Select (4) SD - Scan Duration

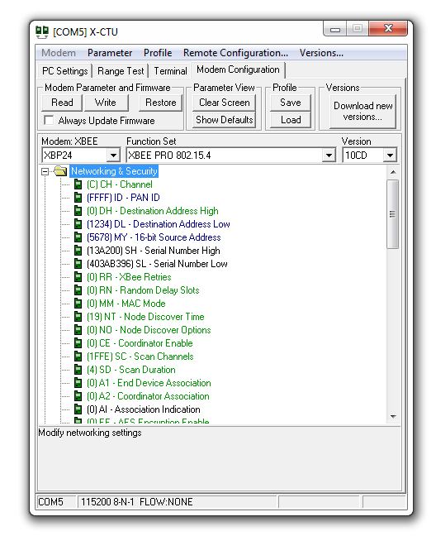click(131, 370)
